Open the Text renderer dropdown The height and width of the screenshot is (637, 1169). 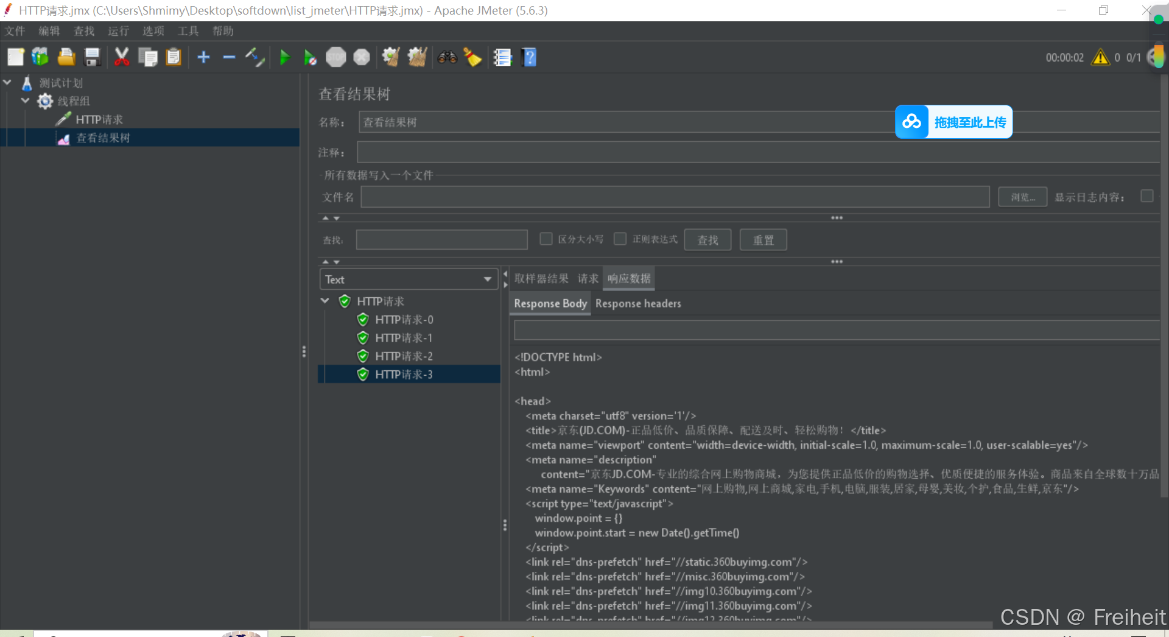click(x=408, y=279)
